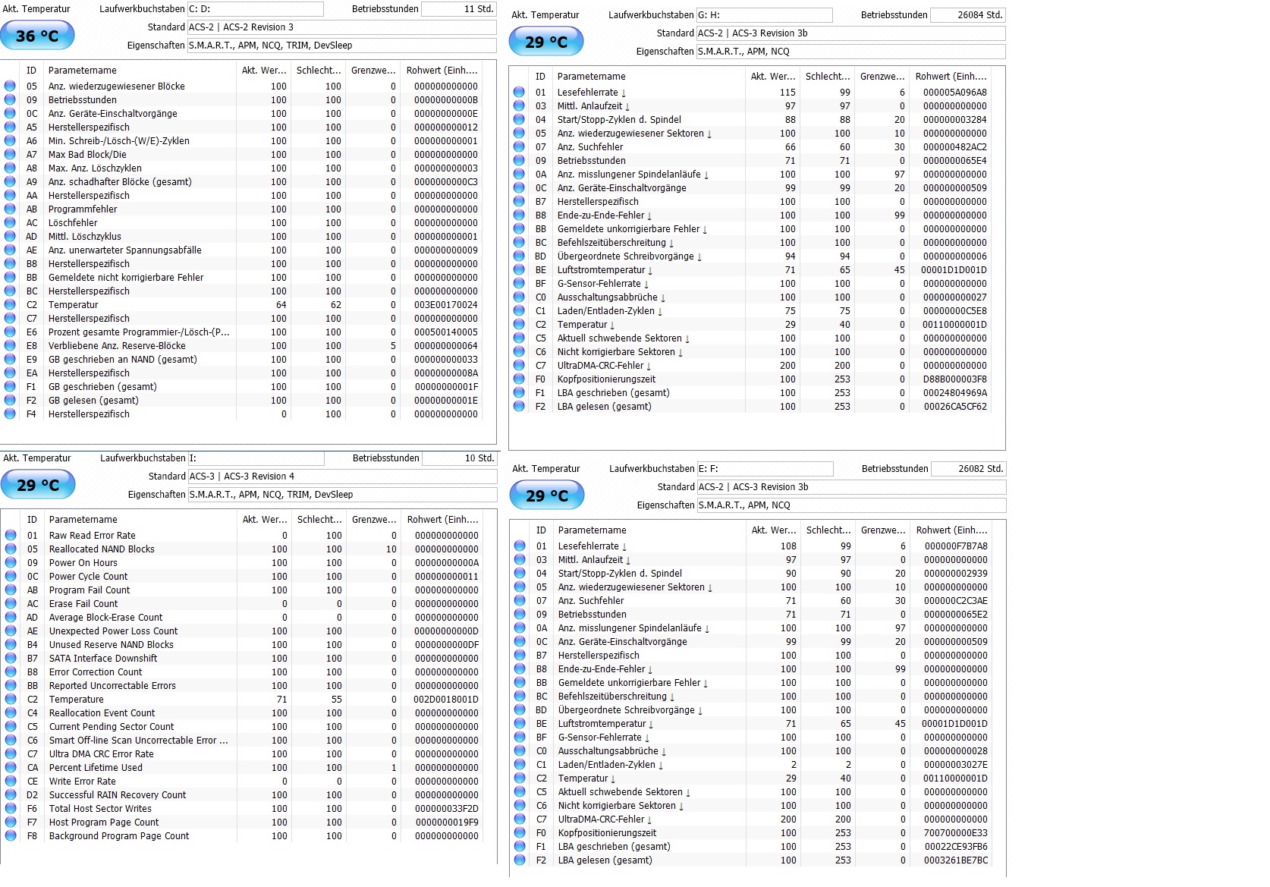Click Laden/Entladen-Zyklen status orb in E: F: panel

[x=520, y=764]
